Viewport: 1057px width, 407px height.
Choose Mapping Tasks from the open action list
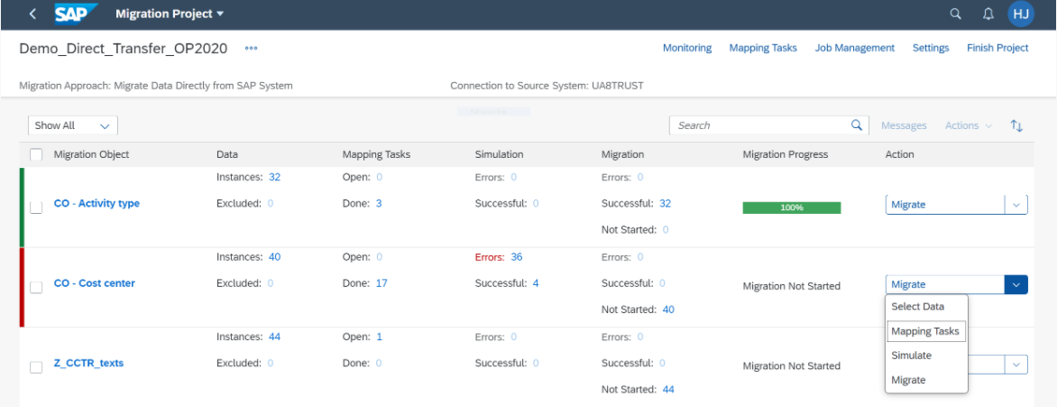(x=925, y=331)
